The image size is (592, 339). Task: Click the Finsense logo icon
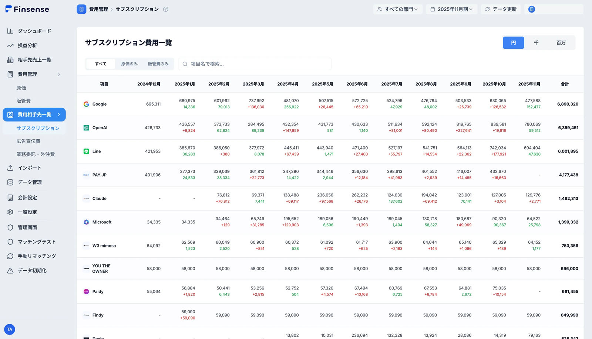coord(9,9)
